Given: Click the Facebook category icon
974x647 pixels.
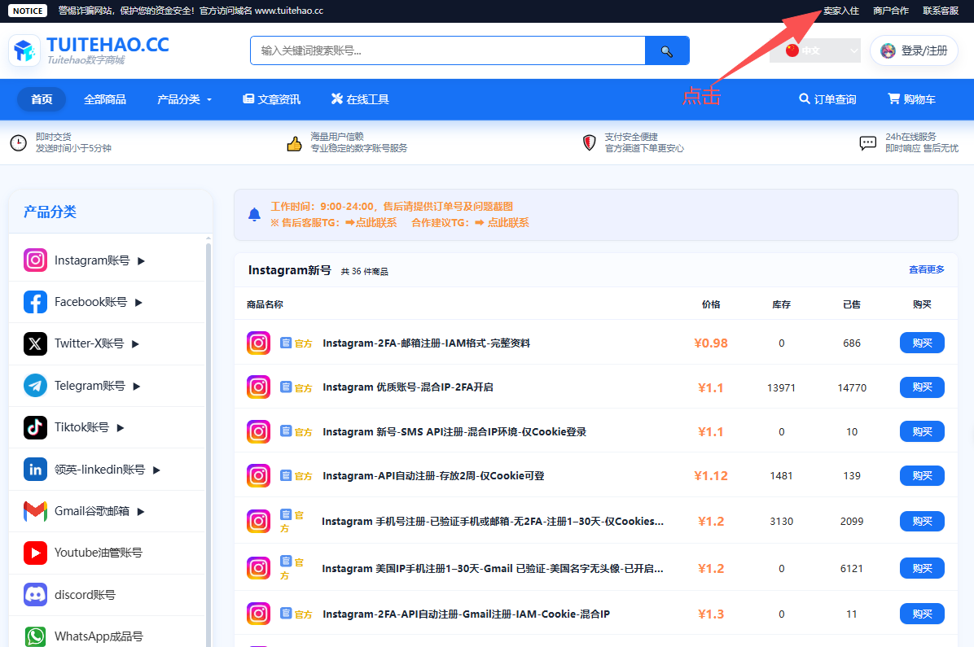Looking at the screenshot, I should click(x=35, y=302).
